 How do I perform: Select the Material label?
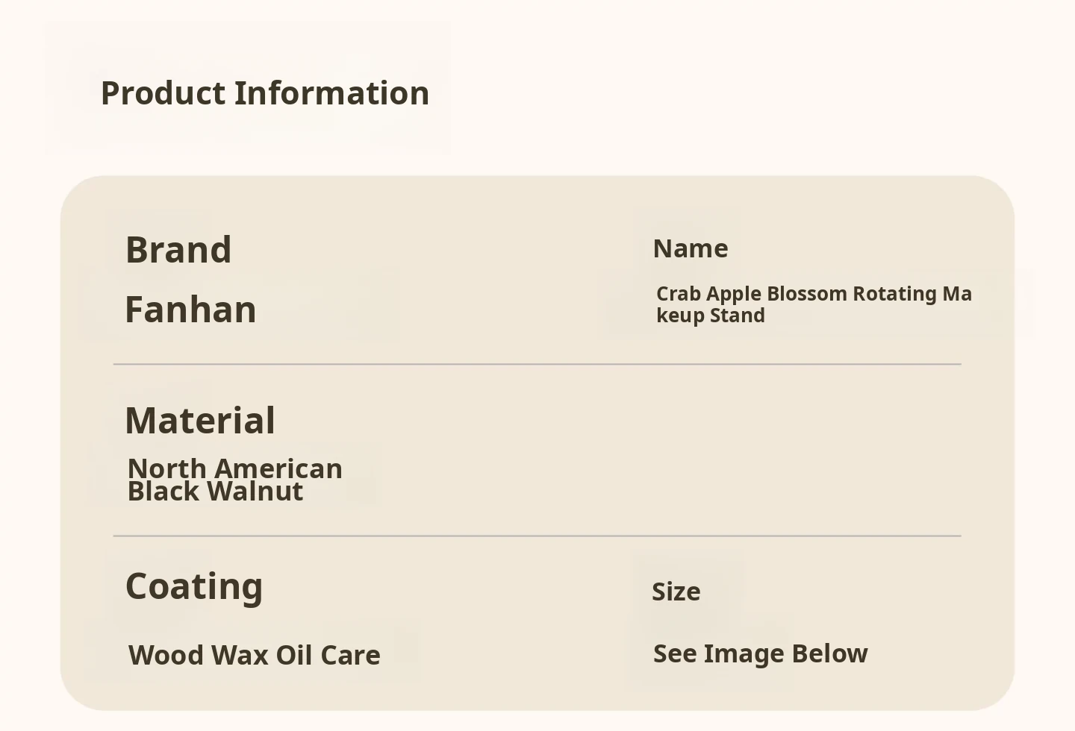coord(200,421)
